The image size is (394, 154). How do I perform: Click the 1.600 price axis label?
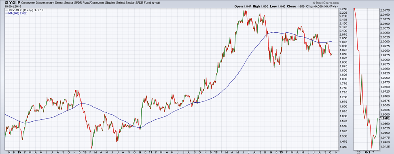pyautogui.click(x=343, y=116)
